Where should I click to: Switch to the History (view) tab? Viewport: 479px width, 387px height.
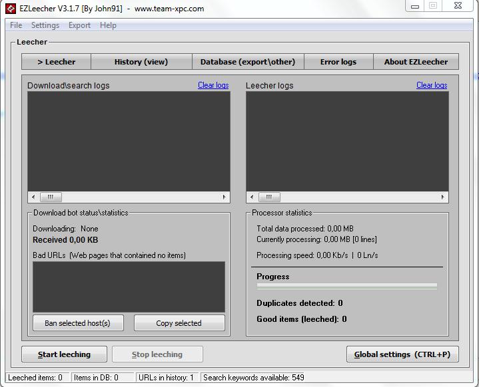[141, 62]
